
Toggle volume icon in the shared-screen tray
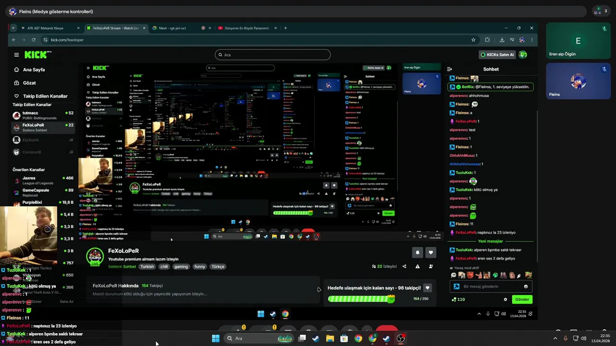coord(503,314)
